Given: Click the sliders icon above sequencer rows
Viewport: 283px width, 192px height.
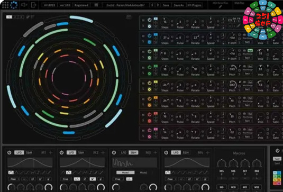Looking at the screenshot, I should (129, 17).
